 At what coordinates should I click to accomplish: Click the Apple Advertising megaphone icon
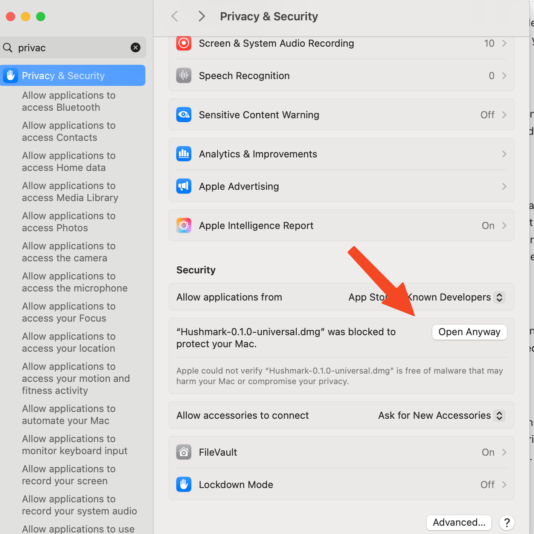coord(184,186)
